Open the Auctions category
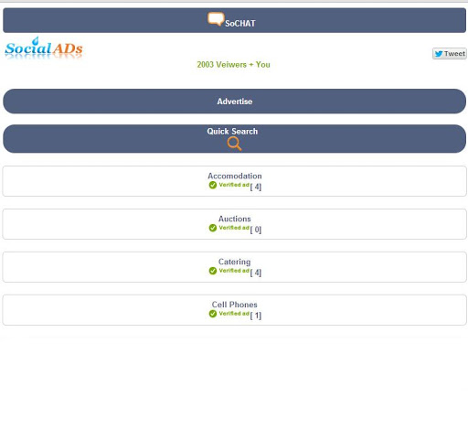This screenshot has height=429, width=468. (x=234, y=224)
